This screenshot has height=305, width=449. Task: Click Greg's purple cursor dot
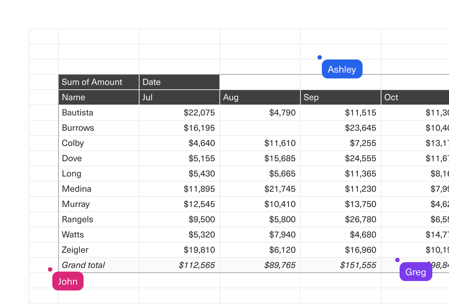tap(397, 260)
